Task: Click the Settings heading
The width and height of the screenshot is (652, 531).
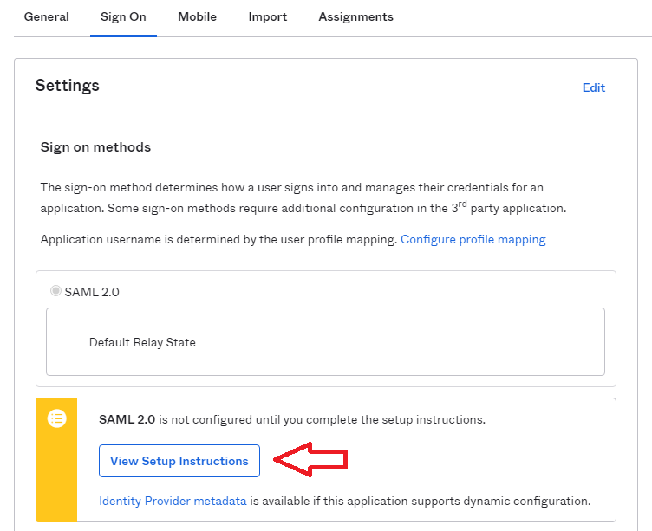Action: click(68, 85)
